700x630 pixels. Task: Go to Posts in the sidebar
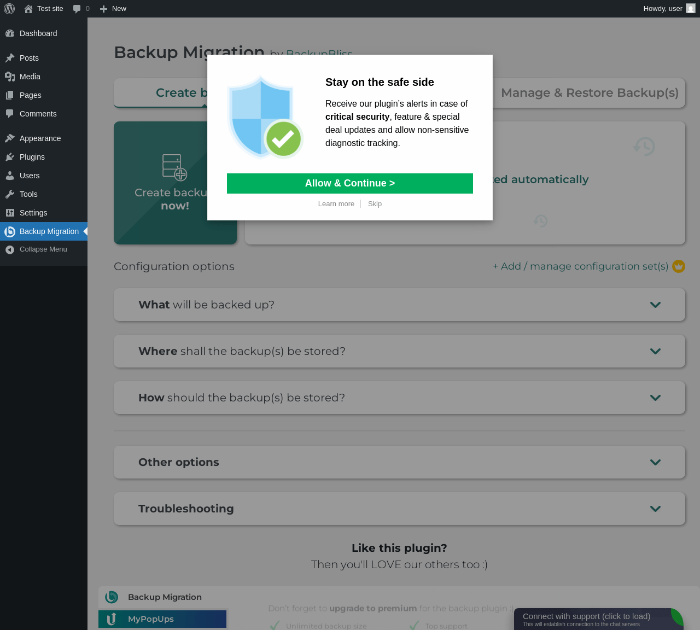pyautogui.click(x=44, y=58)
